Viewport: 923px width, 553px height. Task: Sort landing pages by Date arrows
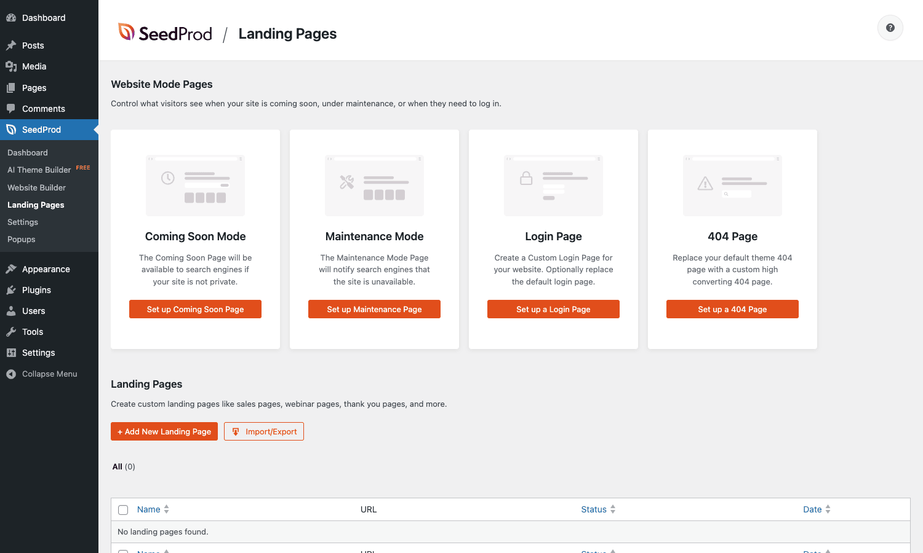(x=828, y=509)
